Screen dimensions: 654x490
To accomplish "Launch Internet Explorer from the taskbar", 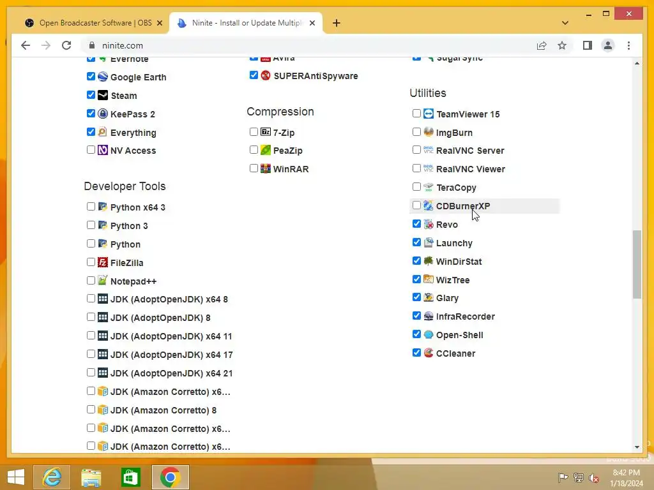I will [x=52, y=477].
